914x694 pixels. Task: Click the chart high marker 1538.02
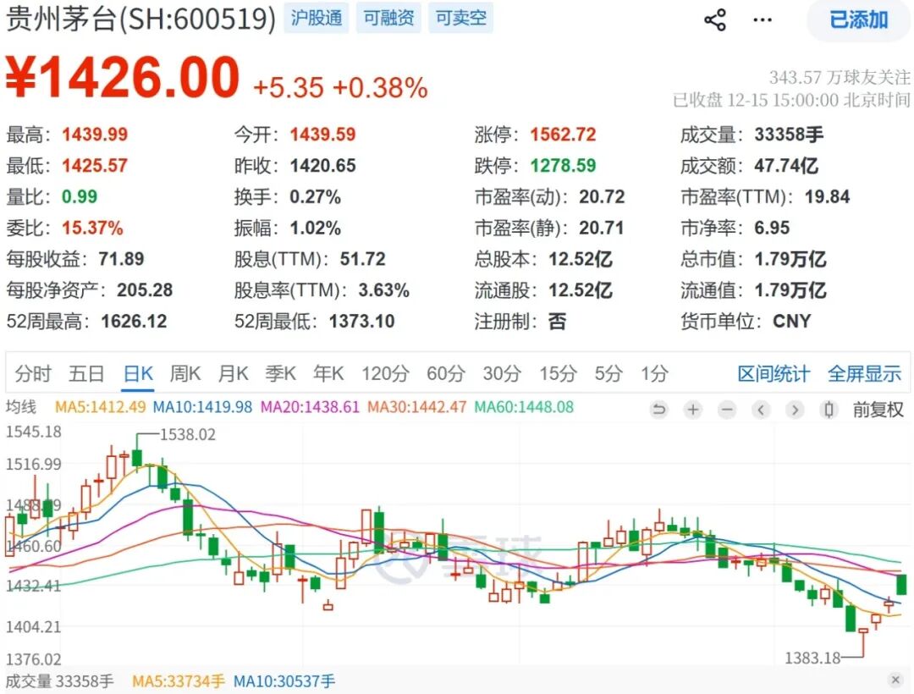click(188, 435)
